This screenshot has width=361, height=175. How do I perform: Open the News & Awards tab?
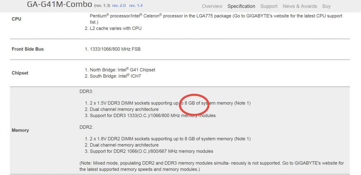click(300, 6)
